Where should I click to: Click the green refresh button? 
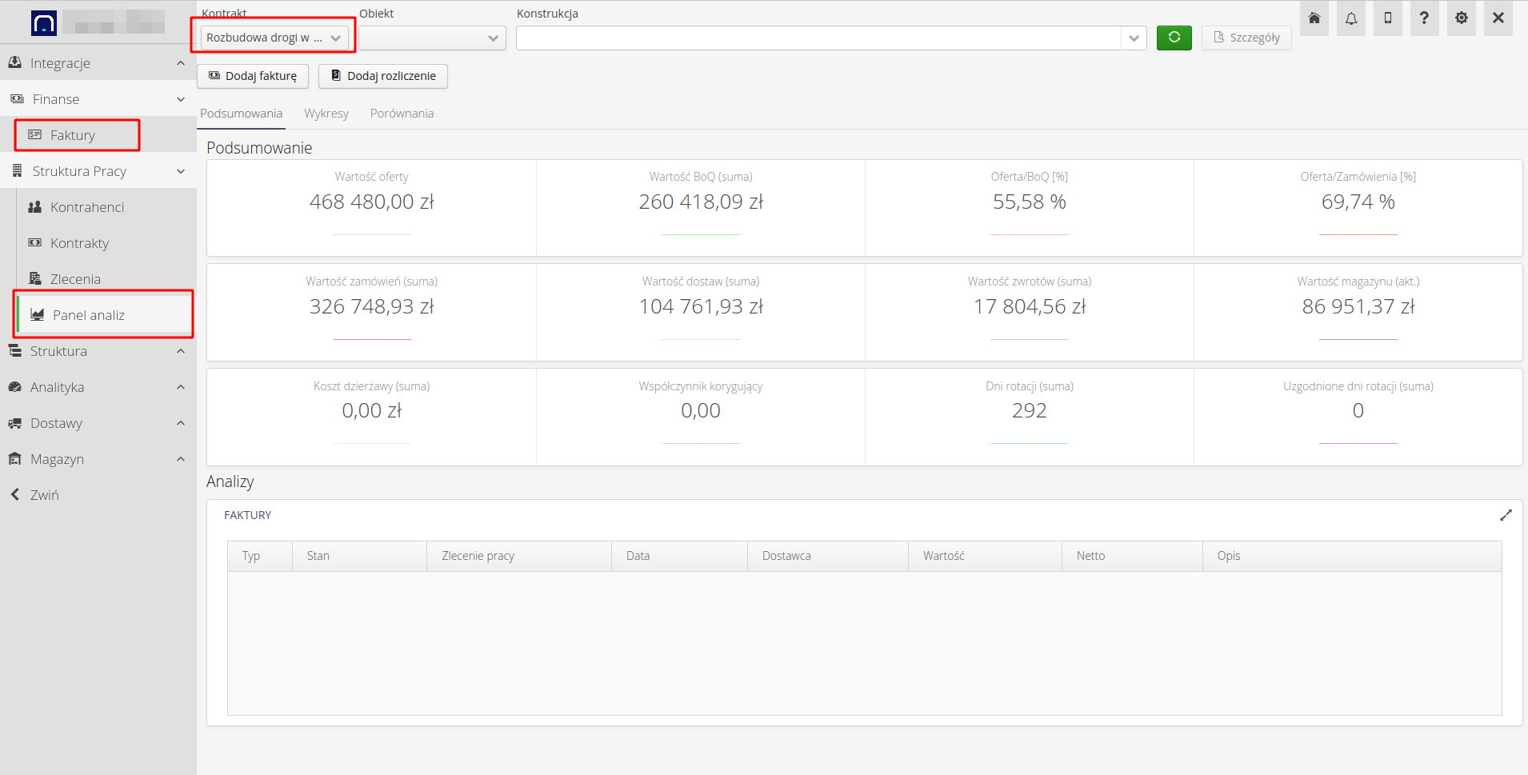click(1174, 38)
